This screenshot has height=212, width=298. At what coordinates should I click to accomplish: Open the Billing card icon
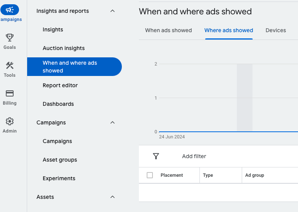point(9,93)
